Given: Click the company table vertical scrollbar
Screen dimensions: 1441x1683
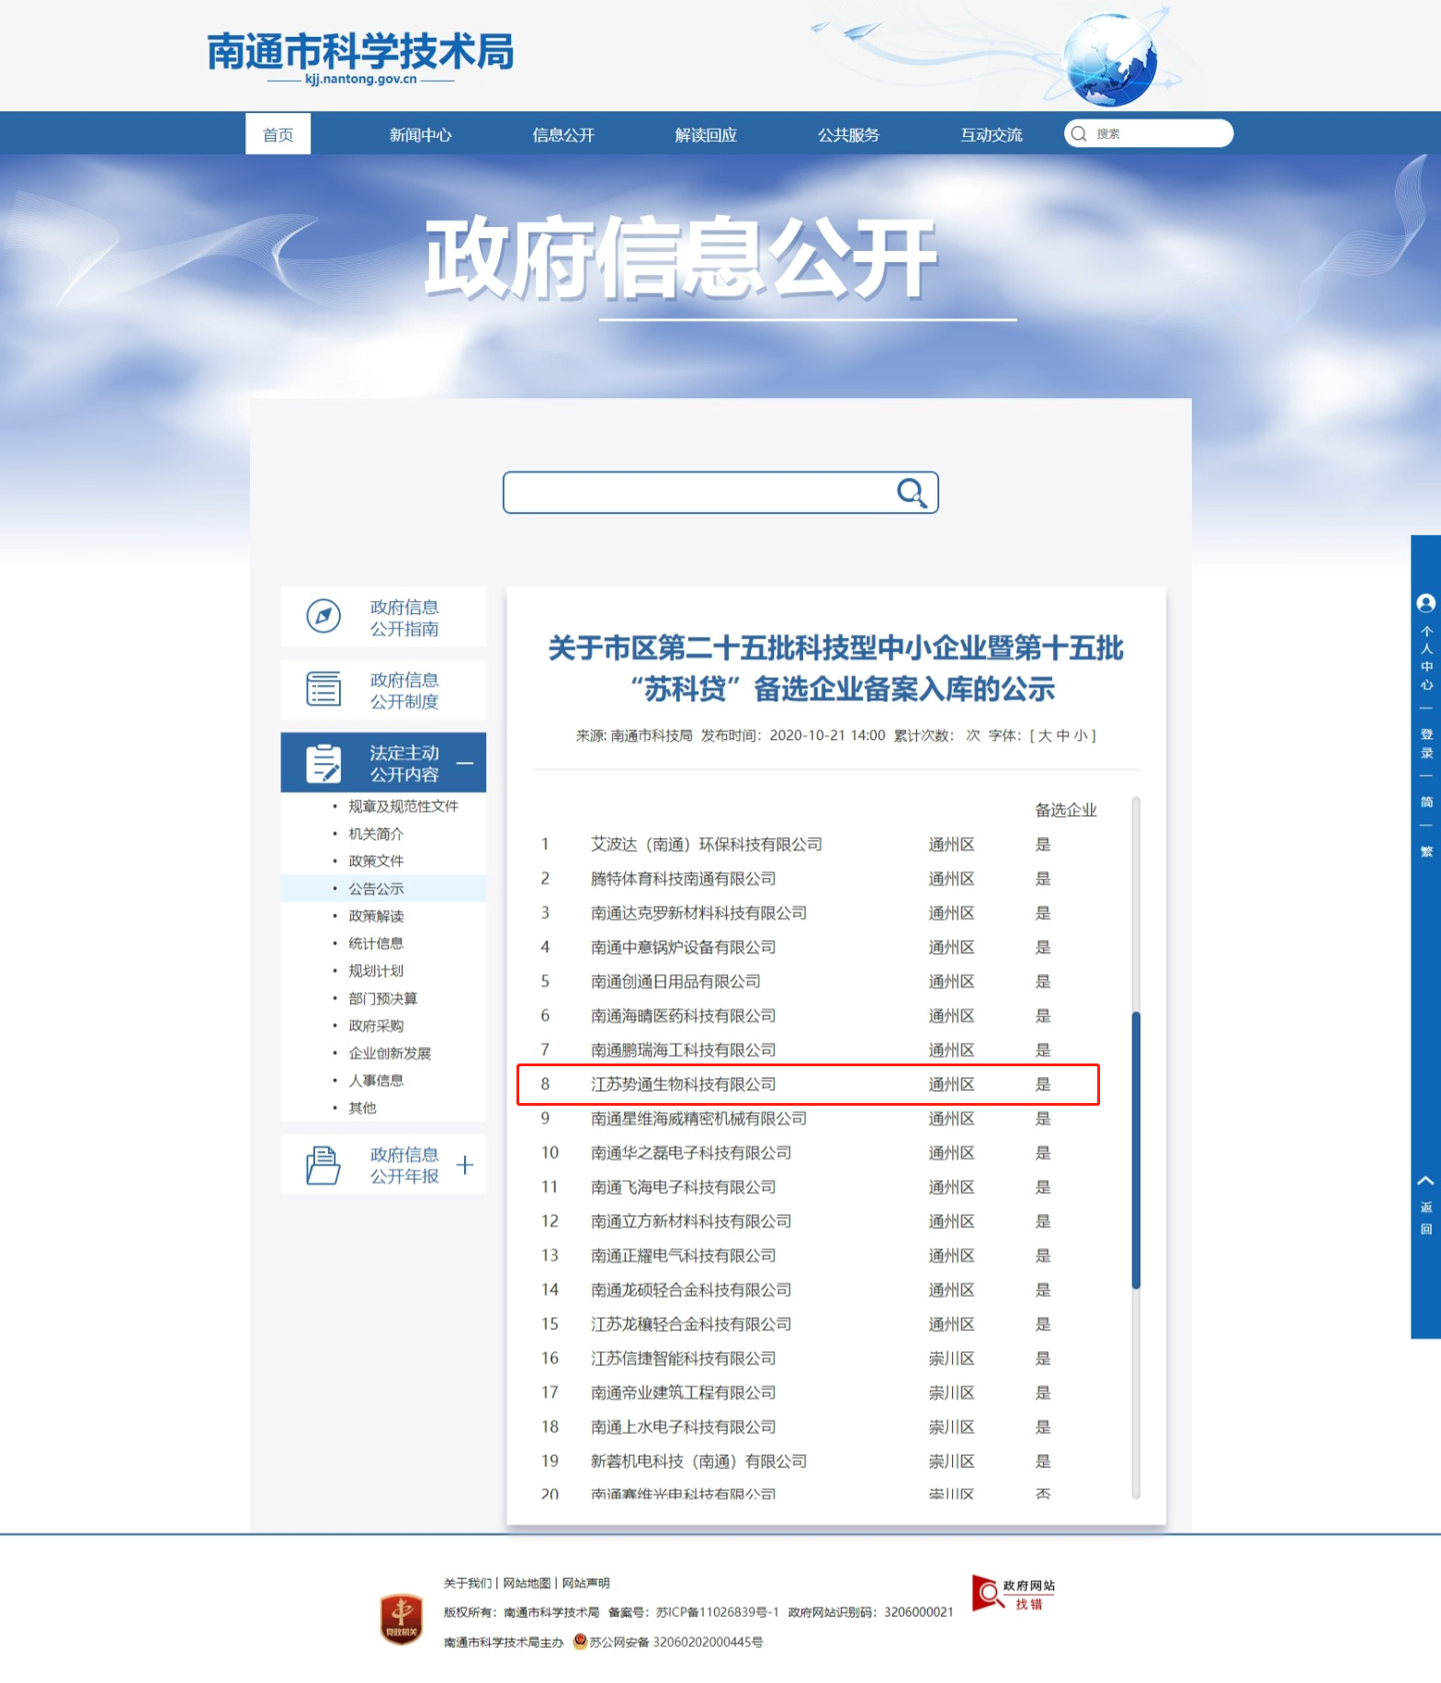Looking at the screenshot, I should (x=1136, y=1149).
